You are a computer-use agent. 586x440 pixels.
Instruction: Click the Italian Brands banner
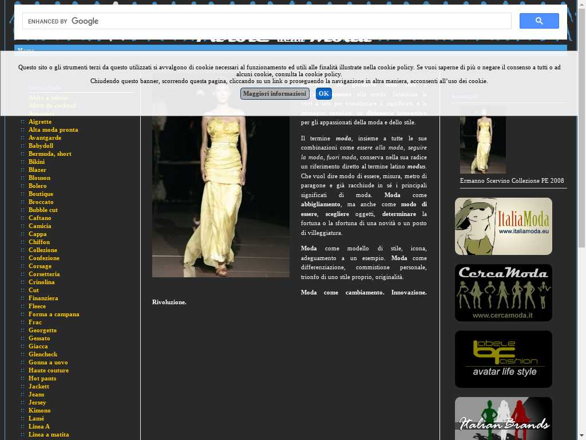[x=504, y=419]
